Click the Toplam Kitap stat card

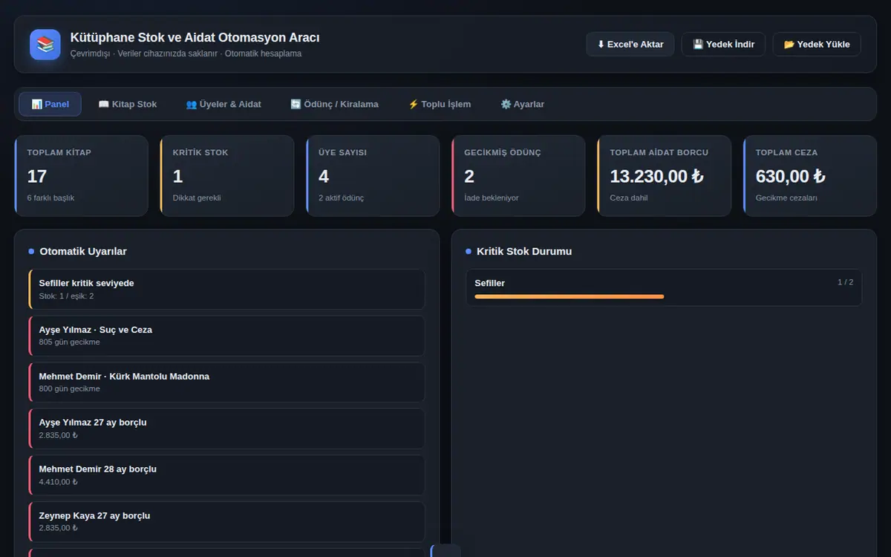pyautogui.click(x=81, y=176)
